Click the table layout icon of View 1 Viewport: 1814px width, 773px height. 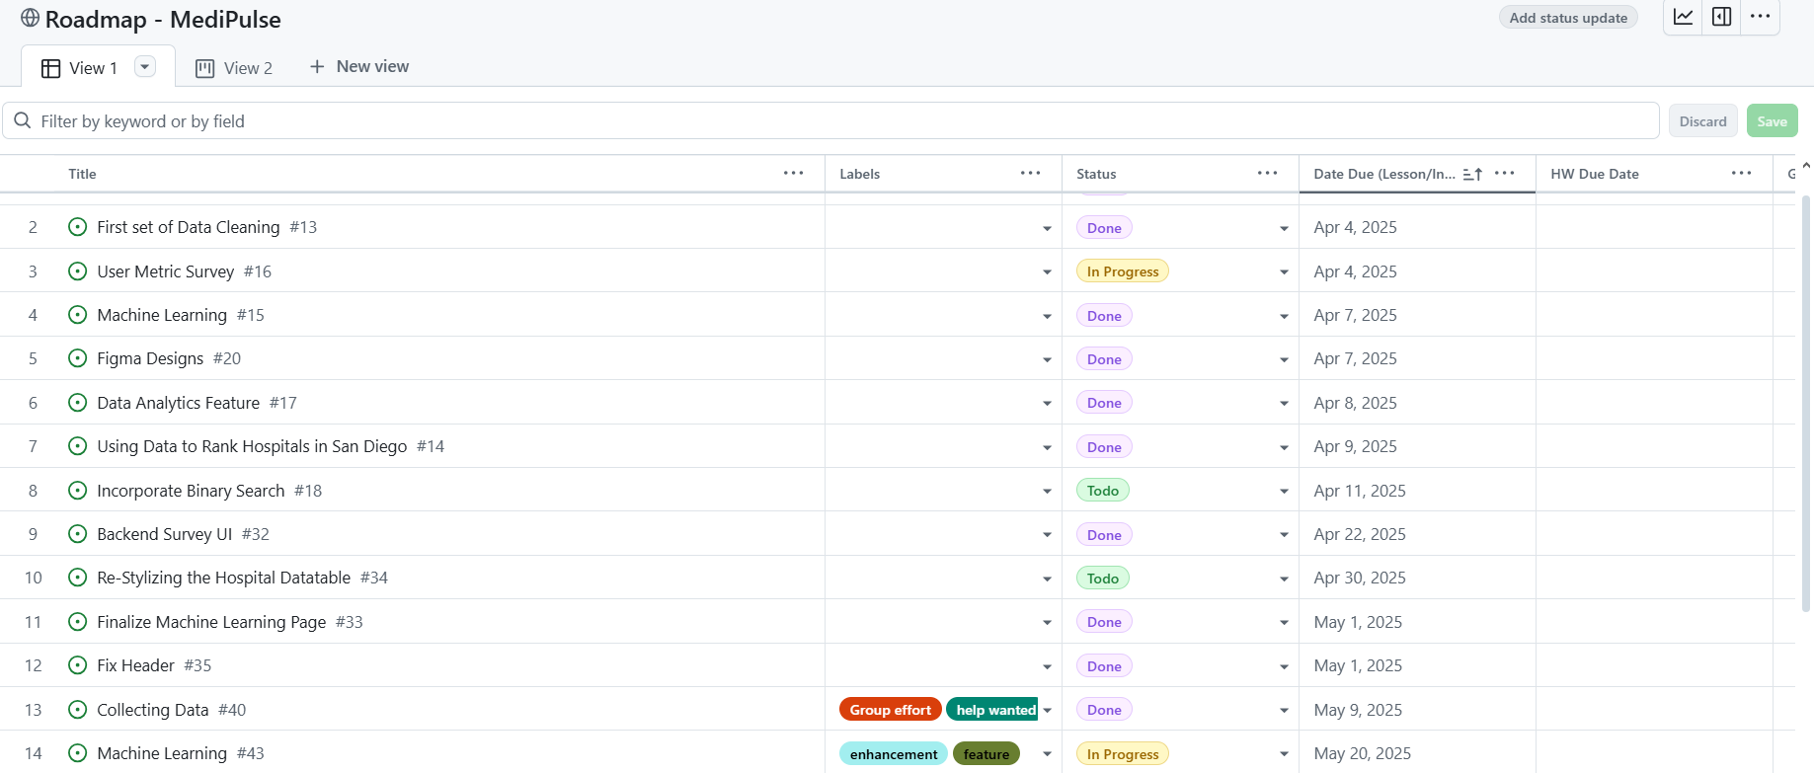point(50,68)
